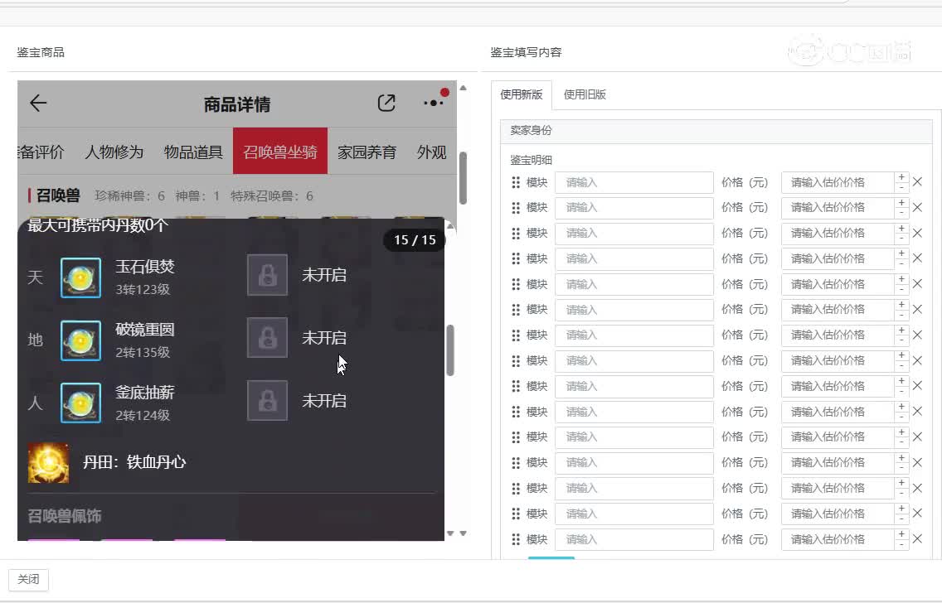Viewport: 942px width, 603px height.
Task: Select the 玉石俱焚 inner pill icon
Action: pos(80,277)
